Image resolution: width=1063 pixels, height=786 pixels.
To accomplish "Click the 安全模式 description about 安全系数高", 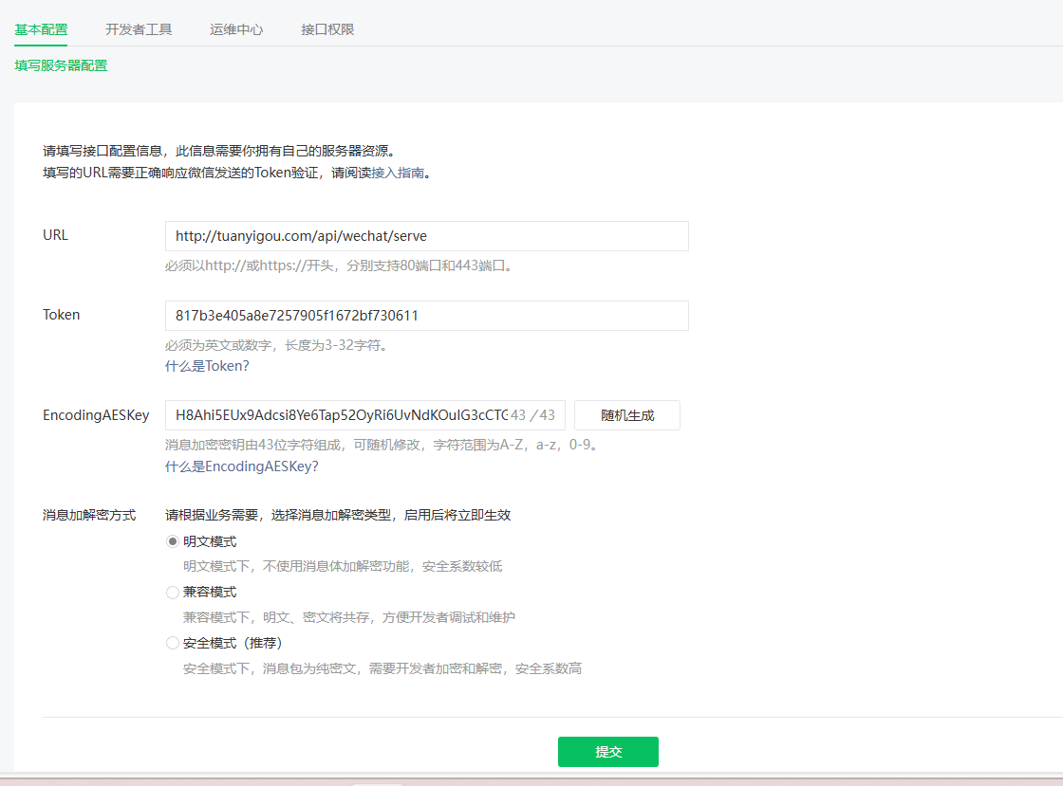I will (382, 668).
